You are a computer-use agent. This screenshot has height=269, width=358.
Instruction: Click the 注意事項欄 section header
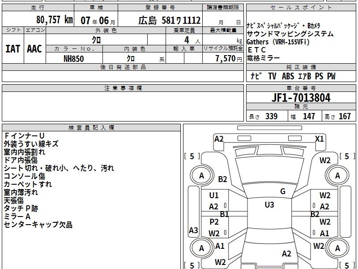tap(123, 88)
